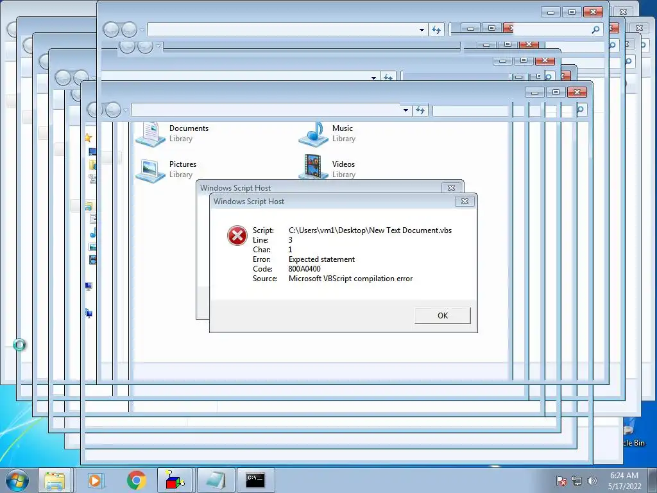This screenshot has width=657, height=493.
Task: Open recent pages dropdown of the Libraries window
Action: (126, 110)
